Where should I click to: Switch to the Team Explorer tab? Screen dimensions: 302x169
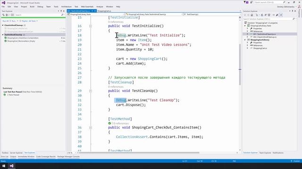tap(265, 153)
